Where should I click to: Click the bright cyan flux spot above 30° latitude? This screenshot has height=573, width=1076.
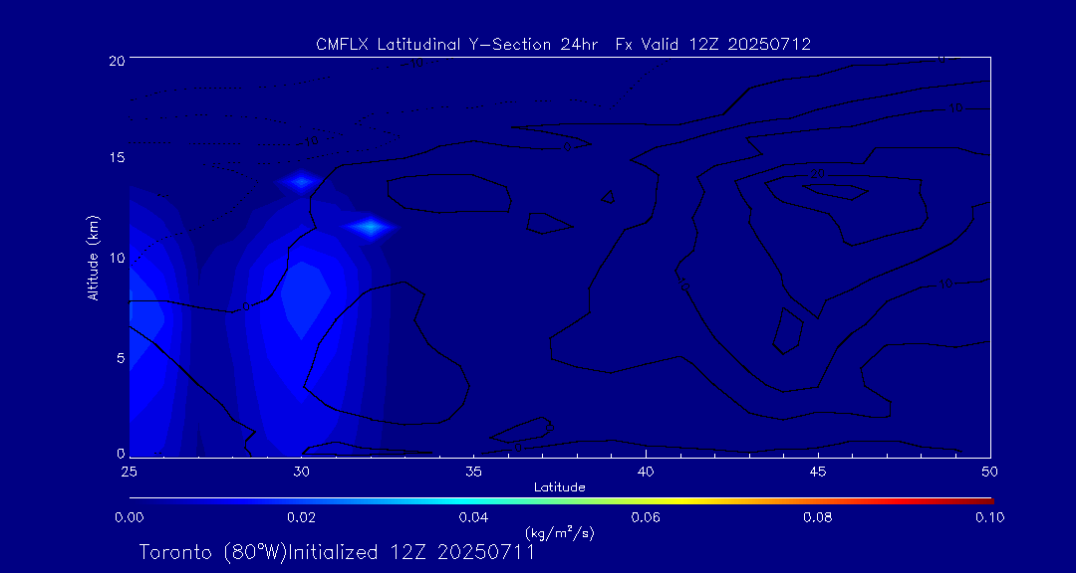(x=301, y=182)
